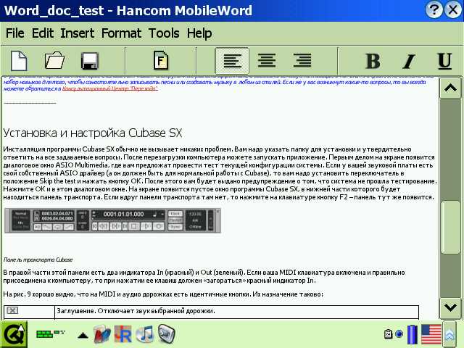
Task: Expand the taskbar black up-arrow
Action: [x=83, y=335]
